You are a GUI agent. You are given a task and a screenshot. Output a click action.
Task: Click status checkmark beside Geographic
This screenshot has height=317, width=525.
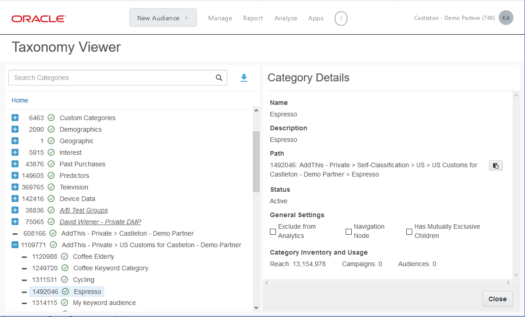(51, 141)
